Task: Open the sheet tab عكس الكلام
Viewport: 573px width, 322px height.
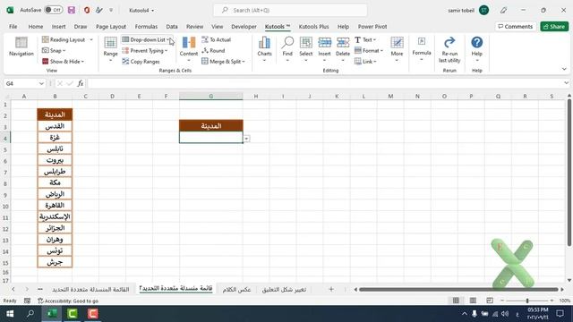Action: pyautogui.click(x=236, y=290)
